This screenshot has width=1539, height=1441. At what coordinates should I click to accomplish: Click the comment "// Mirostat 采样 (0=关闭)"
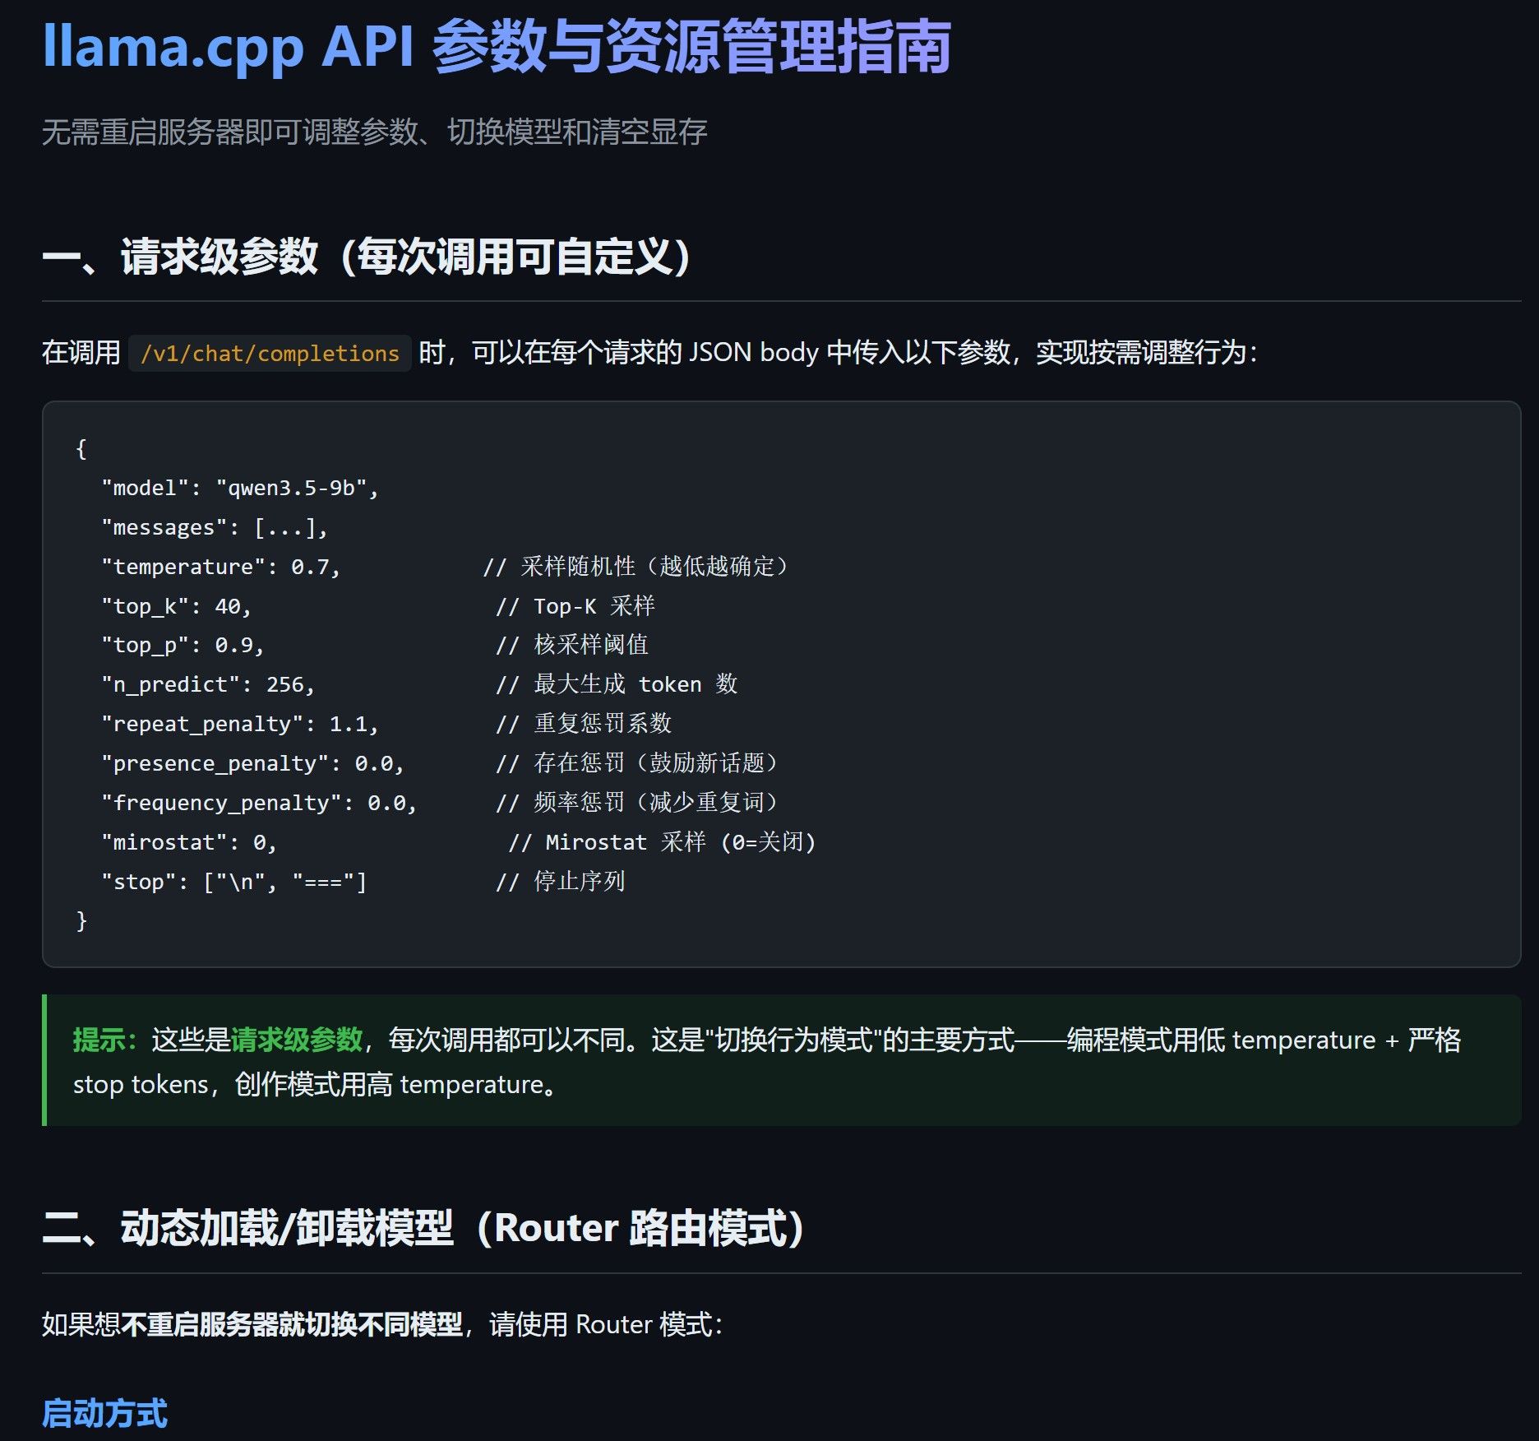[663, 842]
